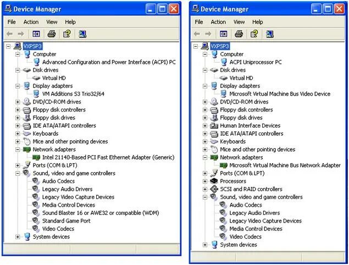This screenshot has width=349, height=265.
Task: Open View menu in right Device Manager
Action: (239, 22)
